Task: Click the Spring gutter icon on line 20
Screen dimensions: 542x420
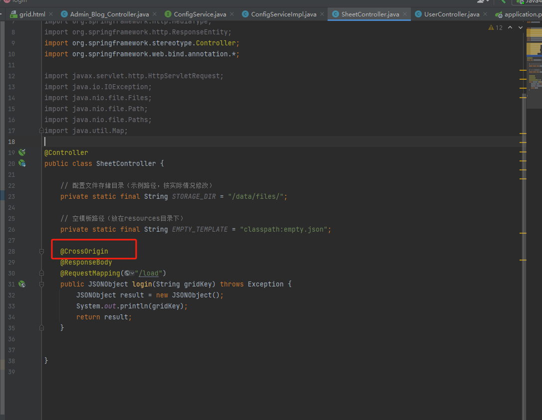Action: point(22,163)
